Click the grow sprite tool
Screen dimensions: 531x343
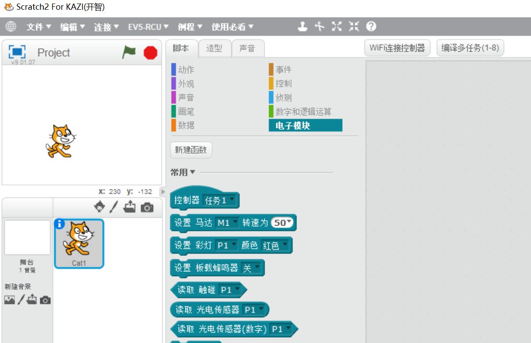[x=337, y=27]
